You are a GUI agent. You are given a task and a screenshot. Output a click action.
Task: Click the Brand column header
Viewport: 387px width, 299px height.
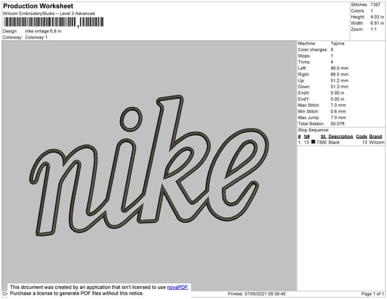point(375,137)
